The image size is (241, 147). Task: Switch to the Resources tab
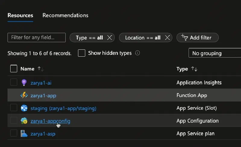click(20, 15)
